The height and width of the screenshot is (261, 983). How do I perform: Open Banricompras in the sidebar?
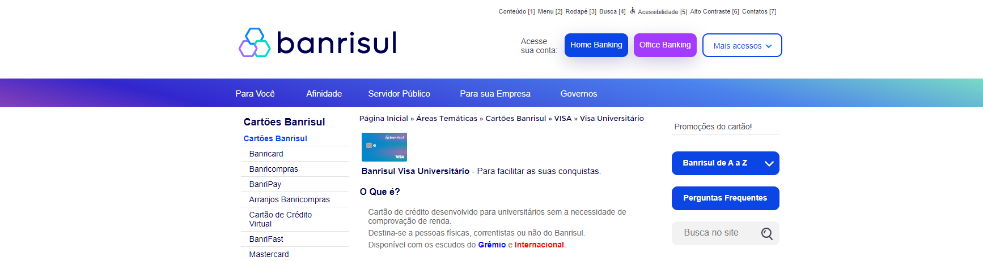[x=273, y=169]
